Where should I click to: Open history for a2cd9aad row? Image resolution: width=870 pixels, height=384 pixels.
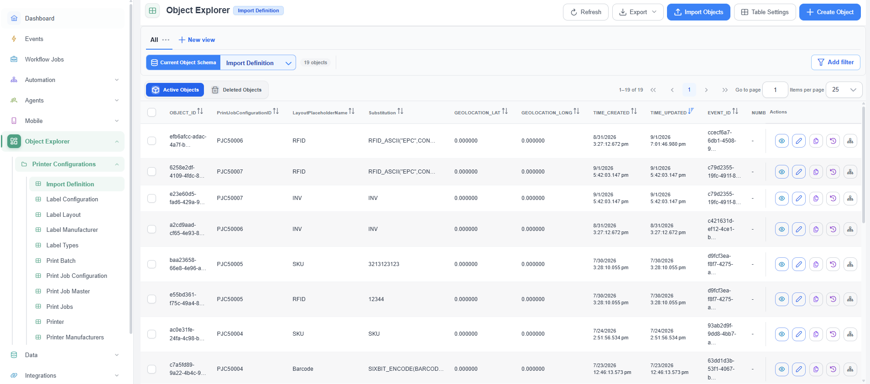tap(833, 229)
